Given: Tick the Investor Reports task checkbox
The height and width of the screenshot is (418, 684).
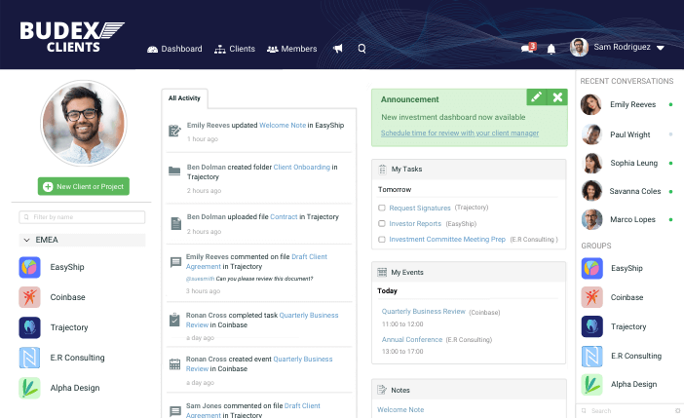Looking at the screenshot, I should (382, 223).
